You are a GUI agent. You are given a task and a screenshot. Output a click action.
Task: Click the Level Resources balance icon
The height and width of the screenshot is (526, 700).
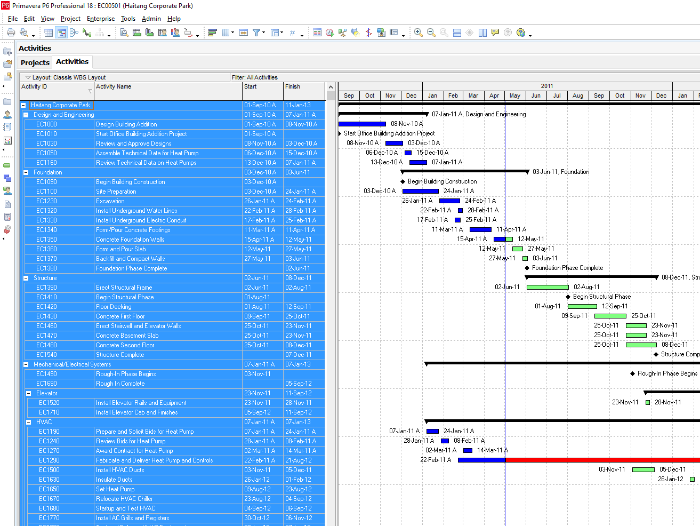pyautogui.click(x=342, y=33)
